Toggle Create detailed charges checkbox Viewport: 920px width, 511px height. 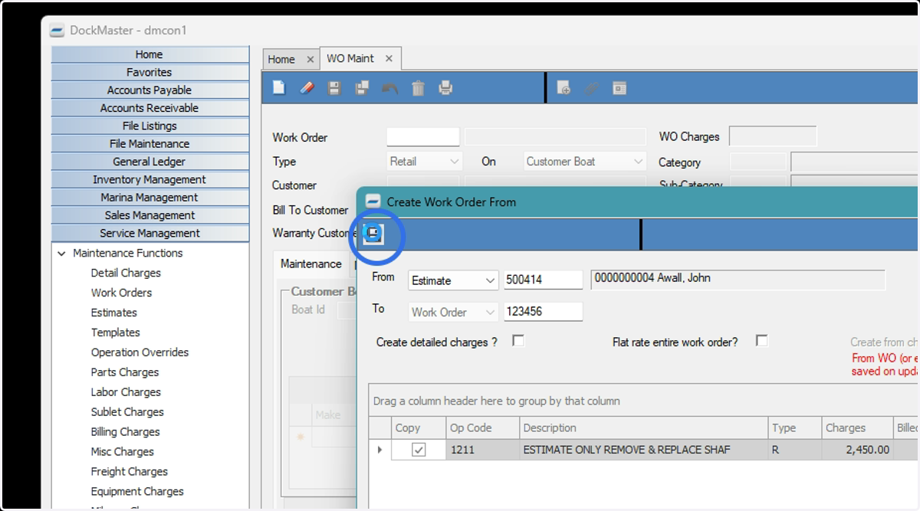[518, 340]
